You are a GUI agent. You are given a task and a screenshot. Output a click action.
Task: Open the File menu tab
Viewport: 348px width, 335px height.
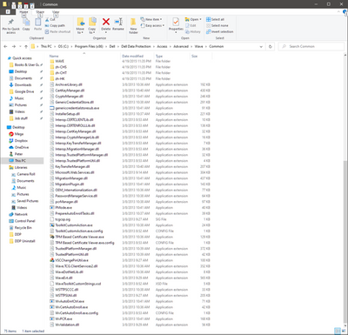(x=8, y=12)
